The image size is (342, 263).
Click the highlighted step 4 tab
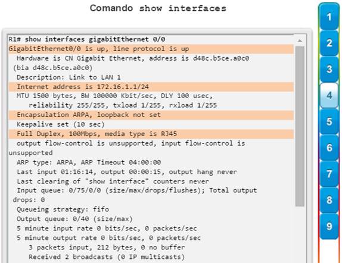(x=329, y=95)
